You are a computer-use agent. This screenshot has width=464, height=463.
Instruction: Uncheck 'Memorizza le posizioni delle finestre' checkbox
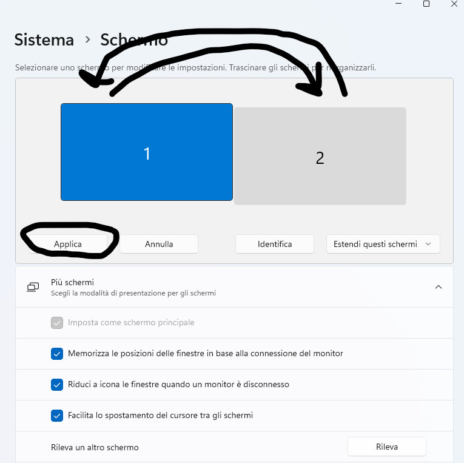click(57, 353)
